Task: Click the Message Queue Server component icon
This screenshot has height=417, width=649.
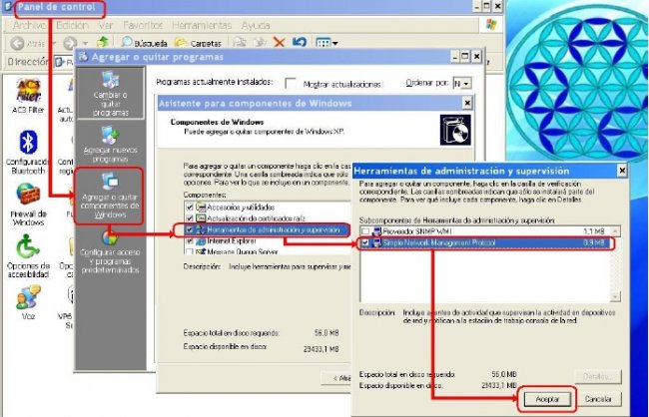Action: coord(201,251)
